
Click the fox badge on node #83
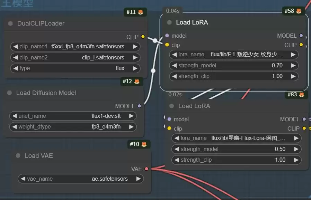302,95
